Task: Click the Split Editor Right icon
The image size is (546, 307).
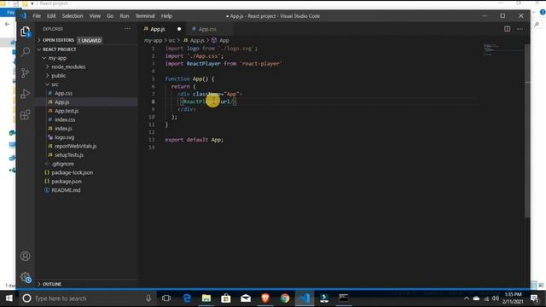Action: [507, 29]
